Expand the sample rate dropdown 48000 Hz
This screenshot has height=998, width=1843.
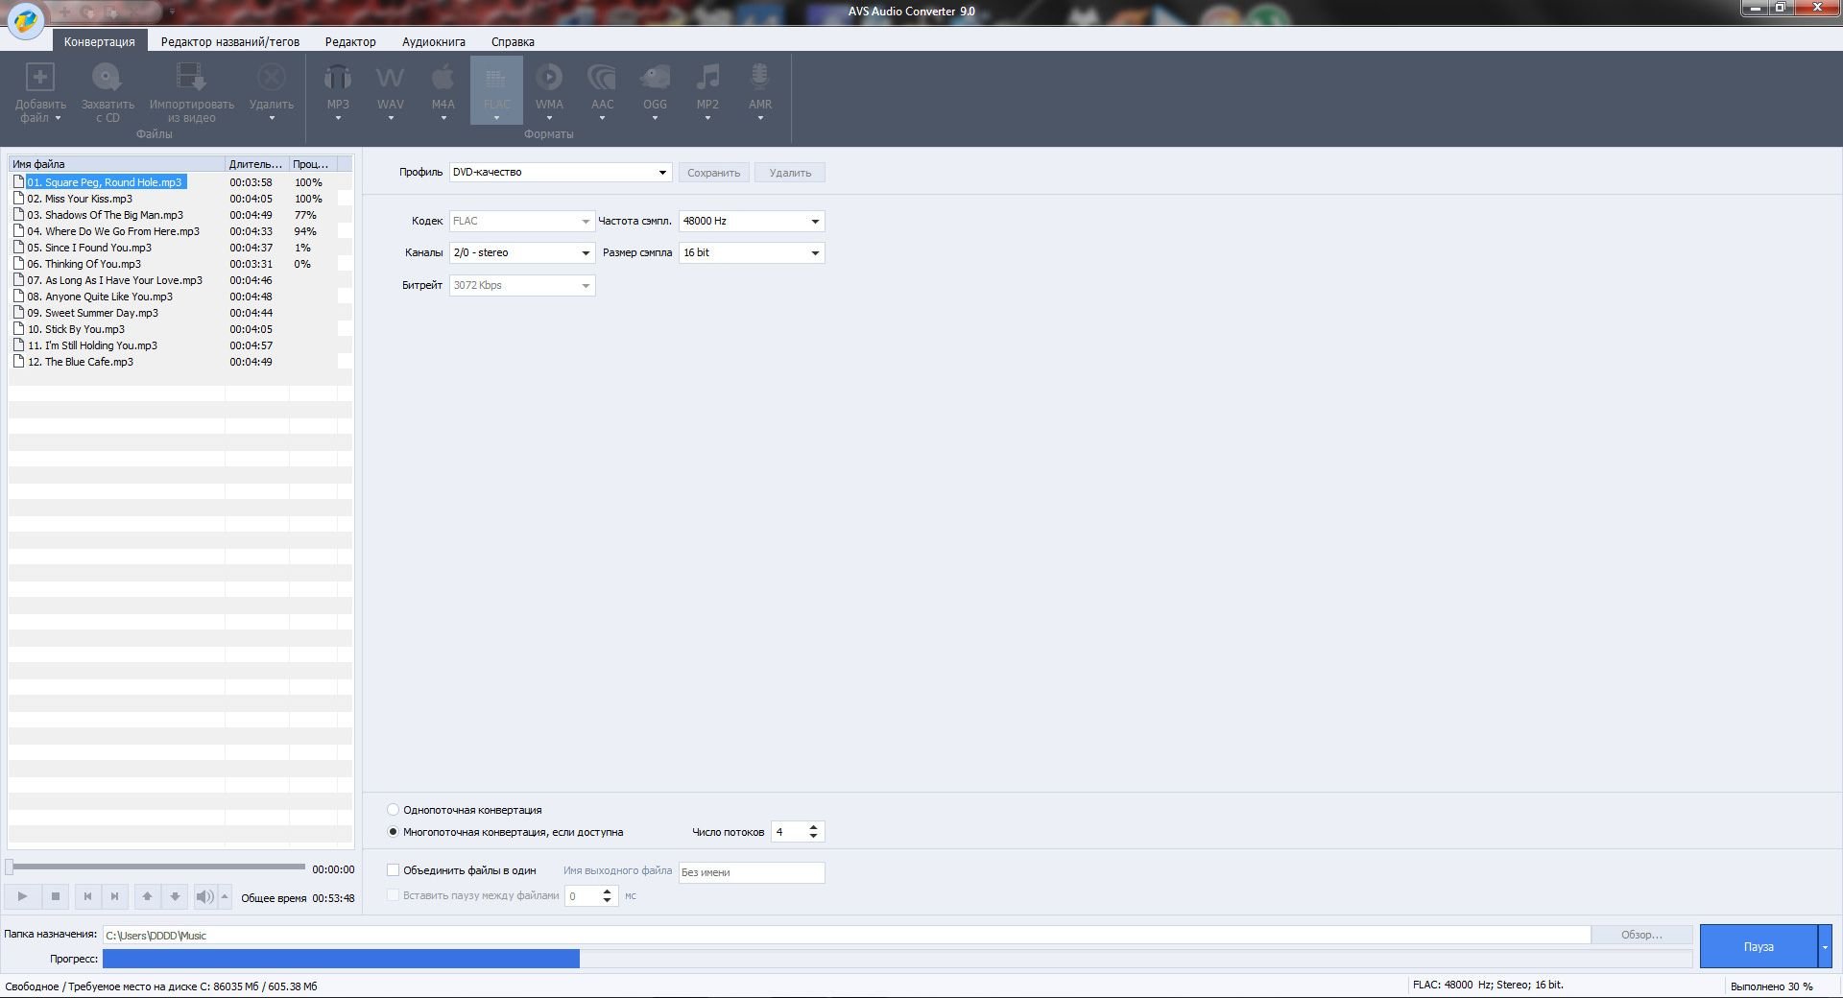[751, 222]
